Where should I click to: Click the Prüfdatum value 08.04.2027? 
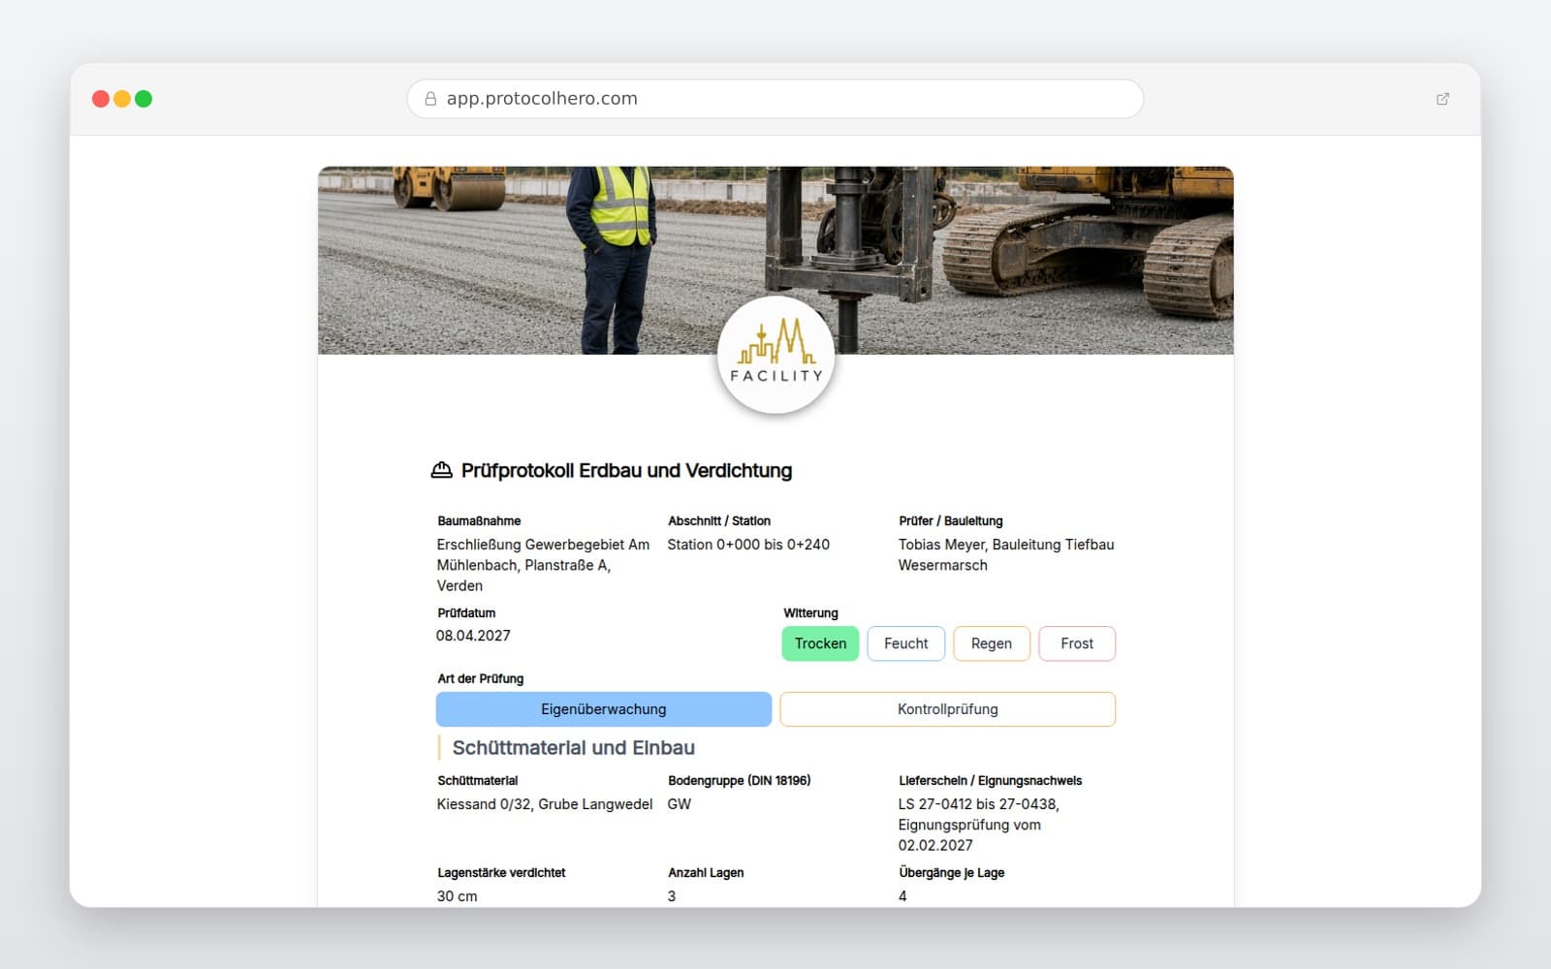click(473, 636)
